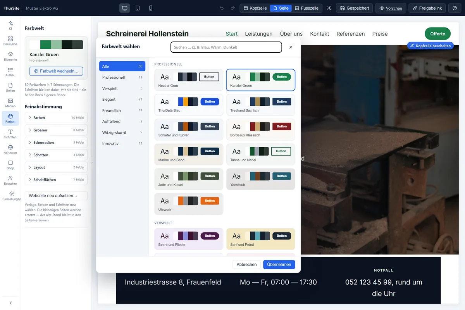Filter by Professionell category

(122, 77)
